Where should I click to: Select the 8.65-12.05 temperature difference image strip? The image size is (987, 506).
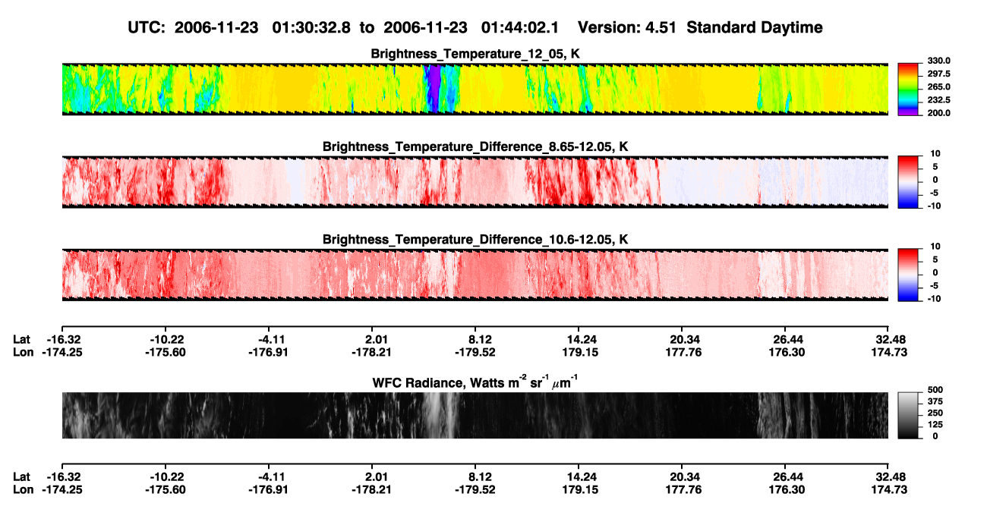[x=475, y=181]
